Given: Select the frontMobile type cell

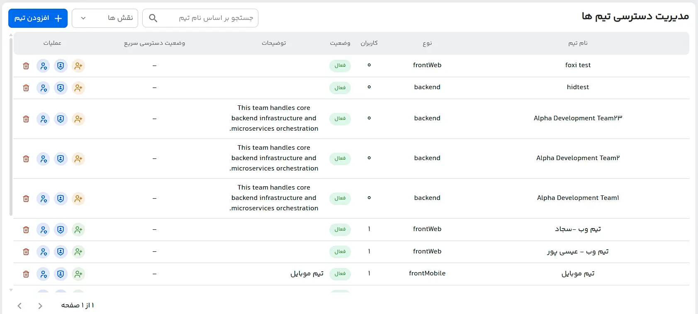Looking at the screenshot, I should [427, 273].
